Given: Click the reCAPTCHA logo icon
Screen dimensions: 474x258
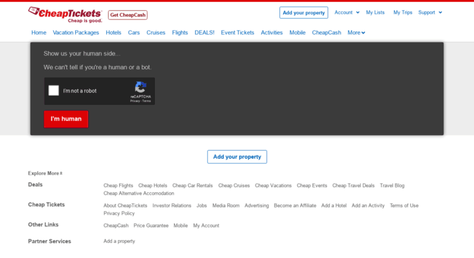Looking at the screenshot, I should (x=140, y=88).
